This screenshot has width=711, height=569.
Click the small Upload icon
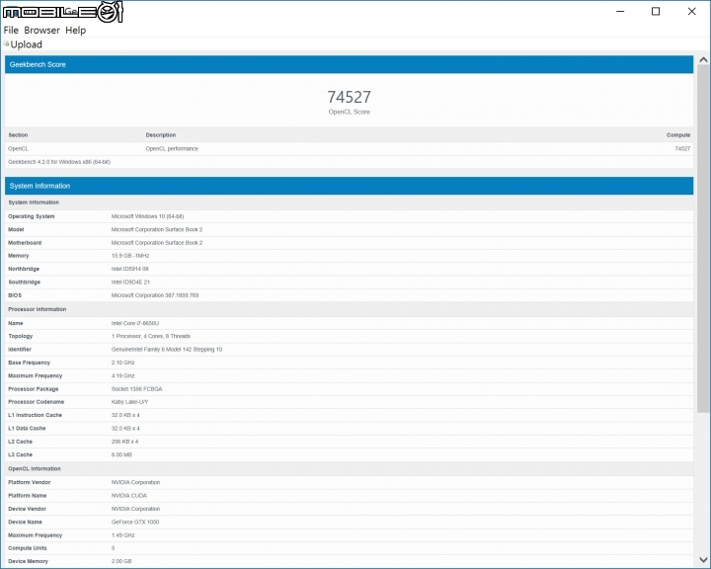pos(6,43)
